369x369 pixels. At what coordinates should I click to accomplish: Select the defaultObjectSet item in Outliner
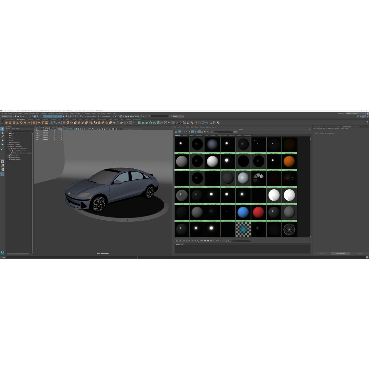16,159
